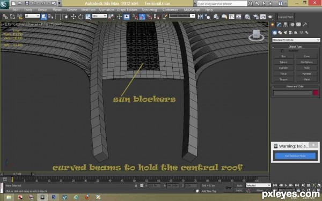Click the Torus primitive button
322x201 pixels.
pos(283,73)
